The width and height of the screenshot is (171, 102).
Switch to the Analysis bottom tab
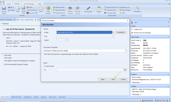(43, 97)
